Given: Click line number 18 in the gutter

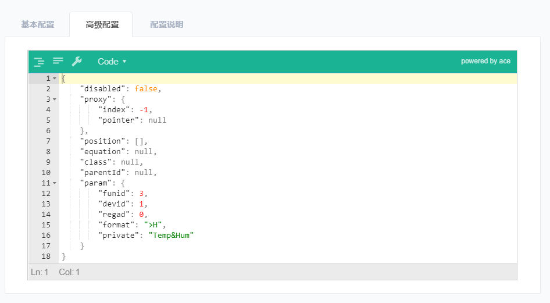Looking at the screenshot, I should pyautogui.click(x=46, y=256).
